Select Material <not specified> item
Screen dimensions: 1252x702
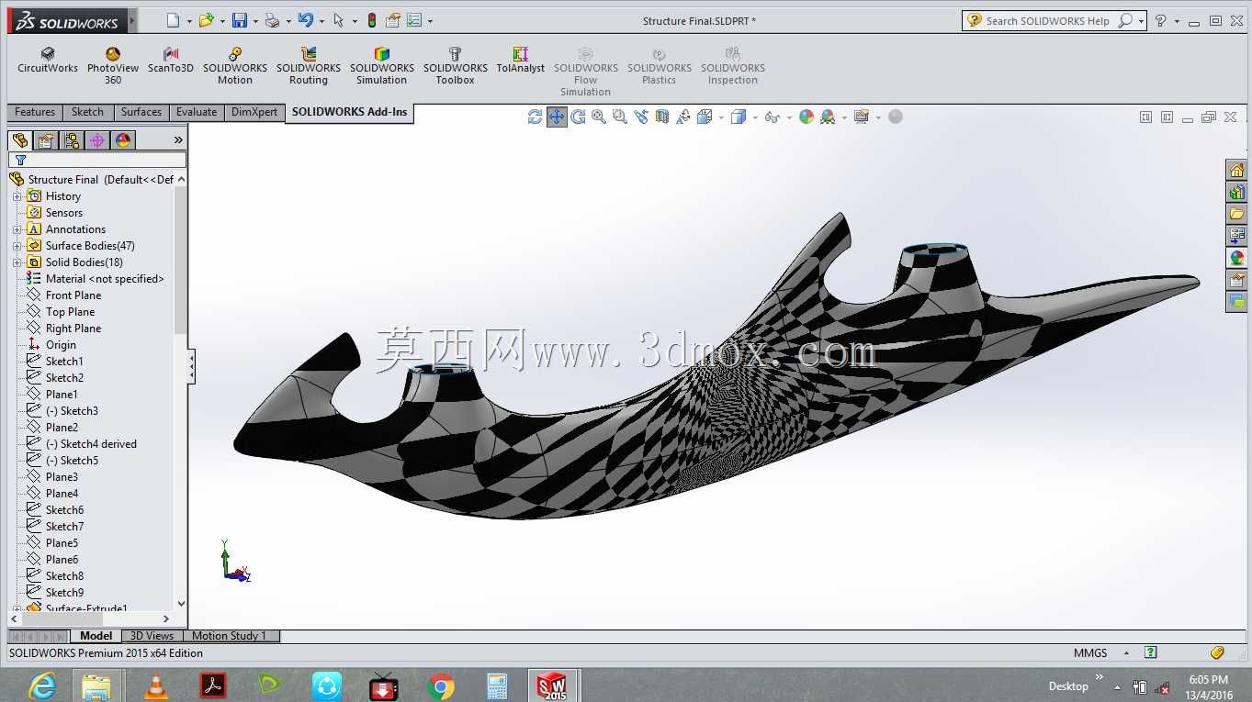click(105, 279)
